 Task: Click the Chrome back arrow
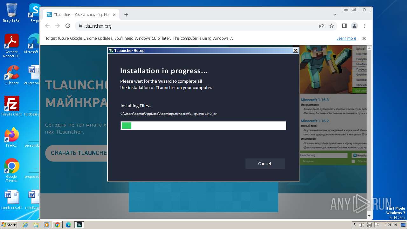(47, 26)
